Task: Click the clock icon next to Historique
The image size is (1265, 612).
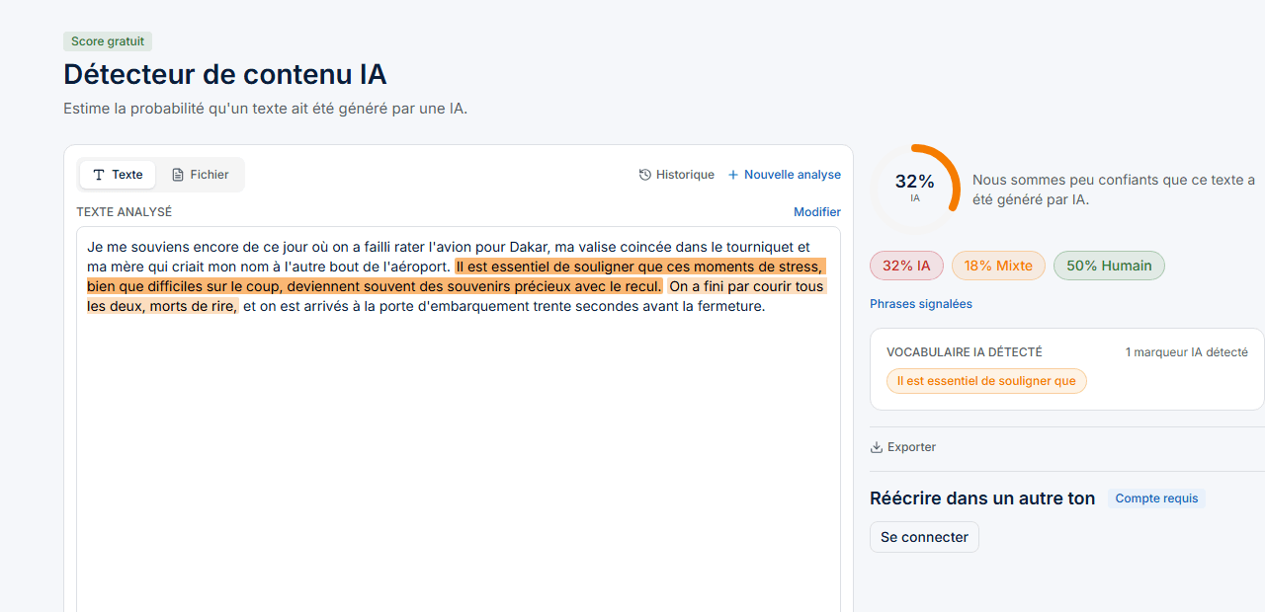Action: coord(645,175)
